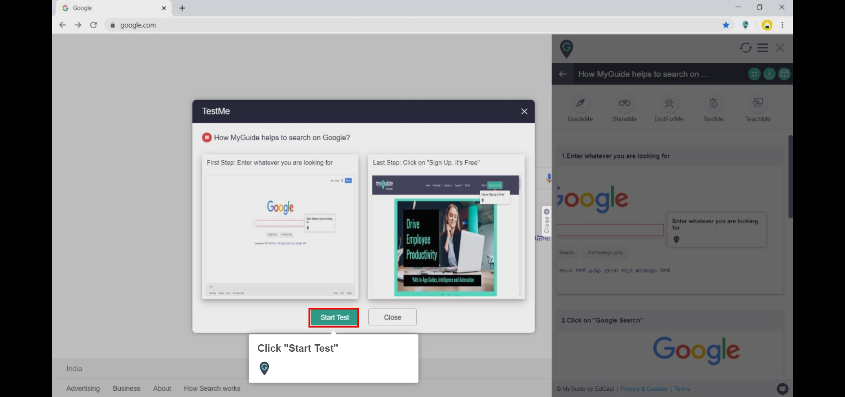Click the MyGuide panel scrollbar
The width and height of the screenshot is (845, 397).
click(790, 177)
